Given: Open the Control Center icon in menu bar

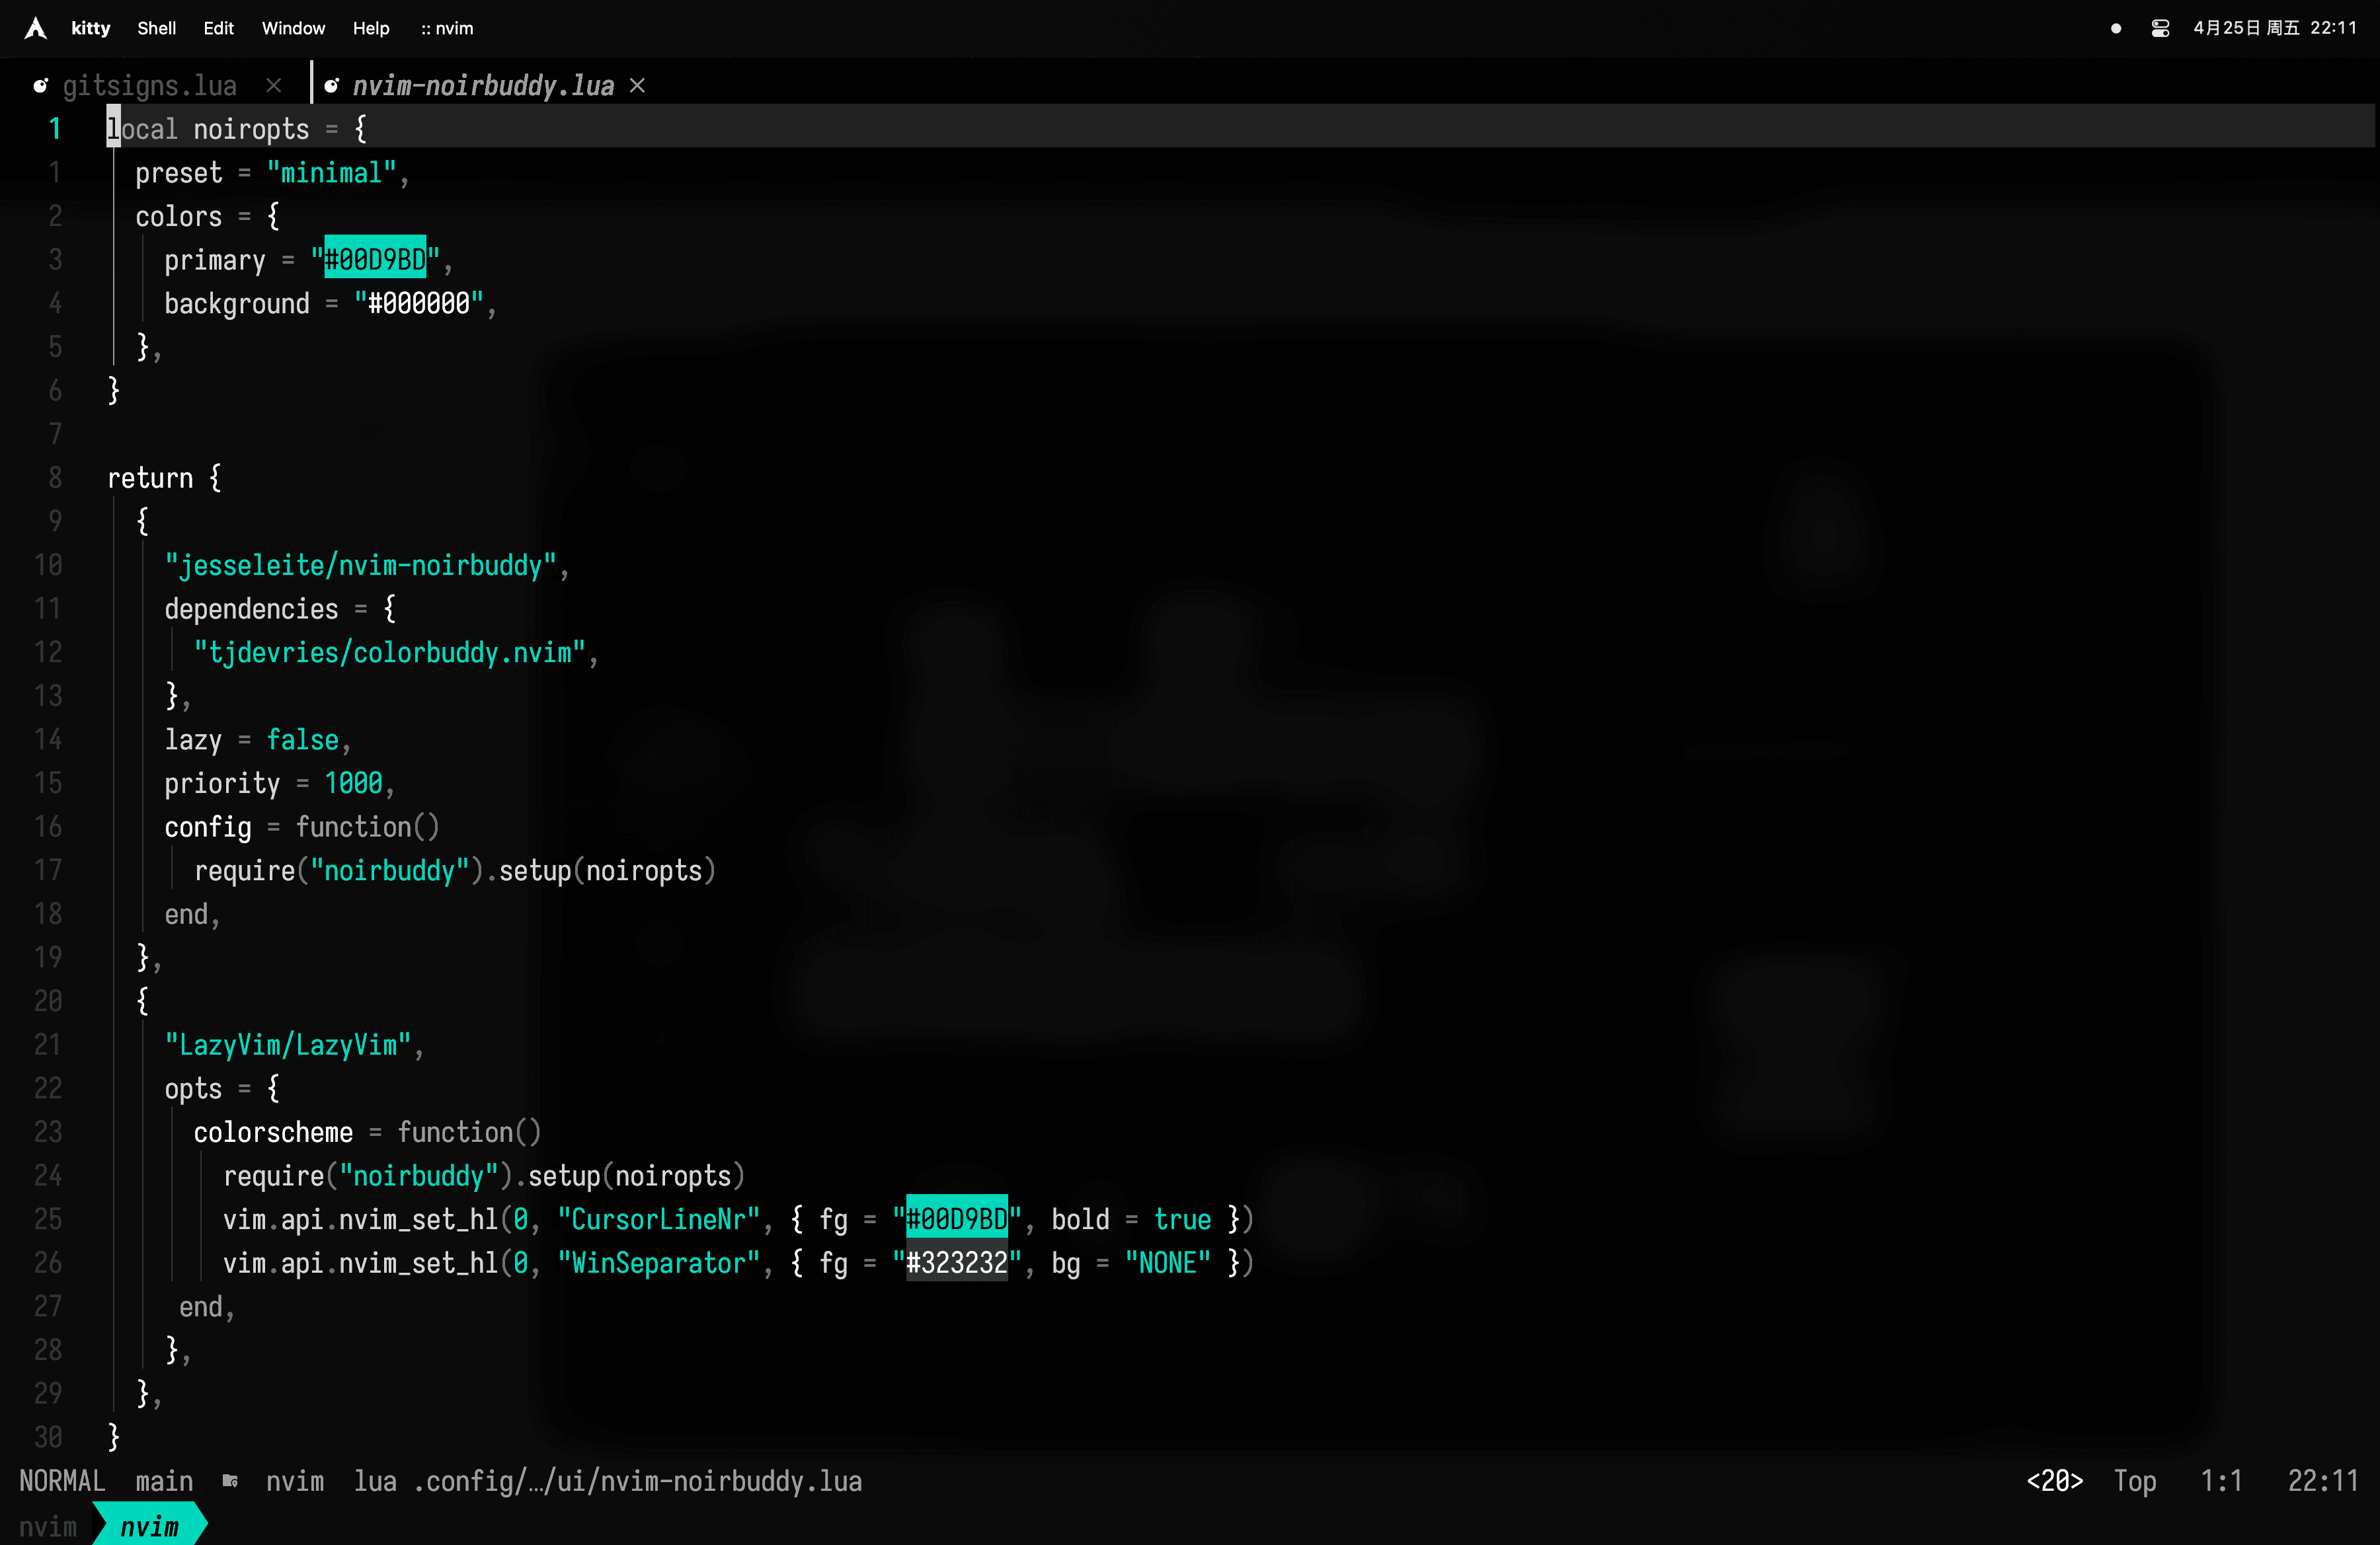Looking at the screenshot, I should pos(2160,28).
